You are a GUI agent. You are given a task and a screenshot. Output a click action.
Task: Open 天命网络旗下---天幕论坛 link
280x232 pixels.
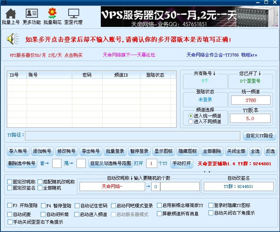click(129, 55)
